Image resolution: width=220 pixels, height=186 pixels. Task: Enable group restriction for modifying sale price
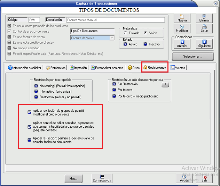(x=30, y=112)
